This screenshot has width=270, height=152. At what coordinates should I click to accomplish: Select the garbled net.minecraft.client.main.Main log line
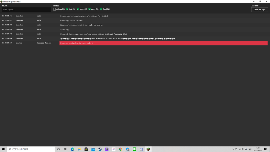[x=118, y=39]
